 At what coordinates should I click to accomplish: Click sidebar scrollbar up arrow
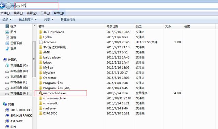(x=34, y=26)
